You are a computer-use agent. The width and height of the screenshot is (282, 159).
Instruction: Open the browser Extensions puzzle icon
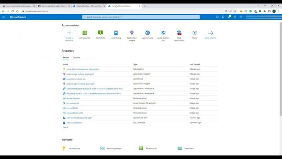coord(264,11)
